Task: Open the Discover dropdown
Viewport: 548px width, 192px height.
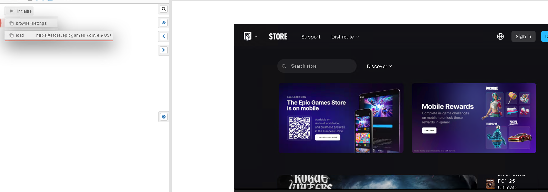Action: (x=379, y=66)
